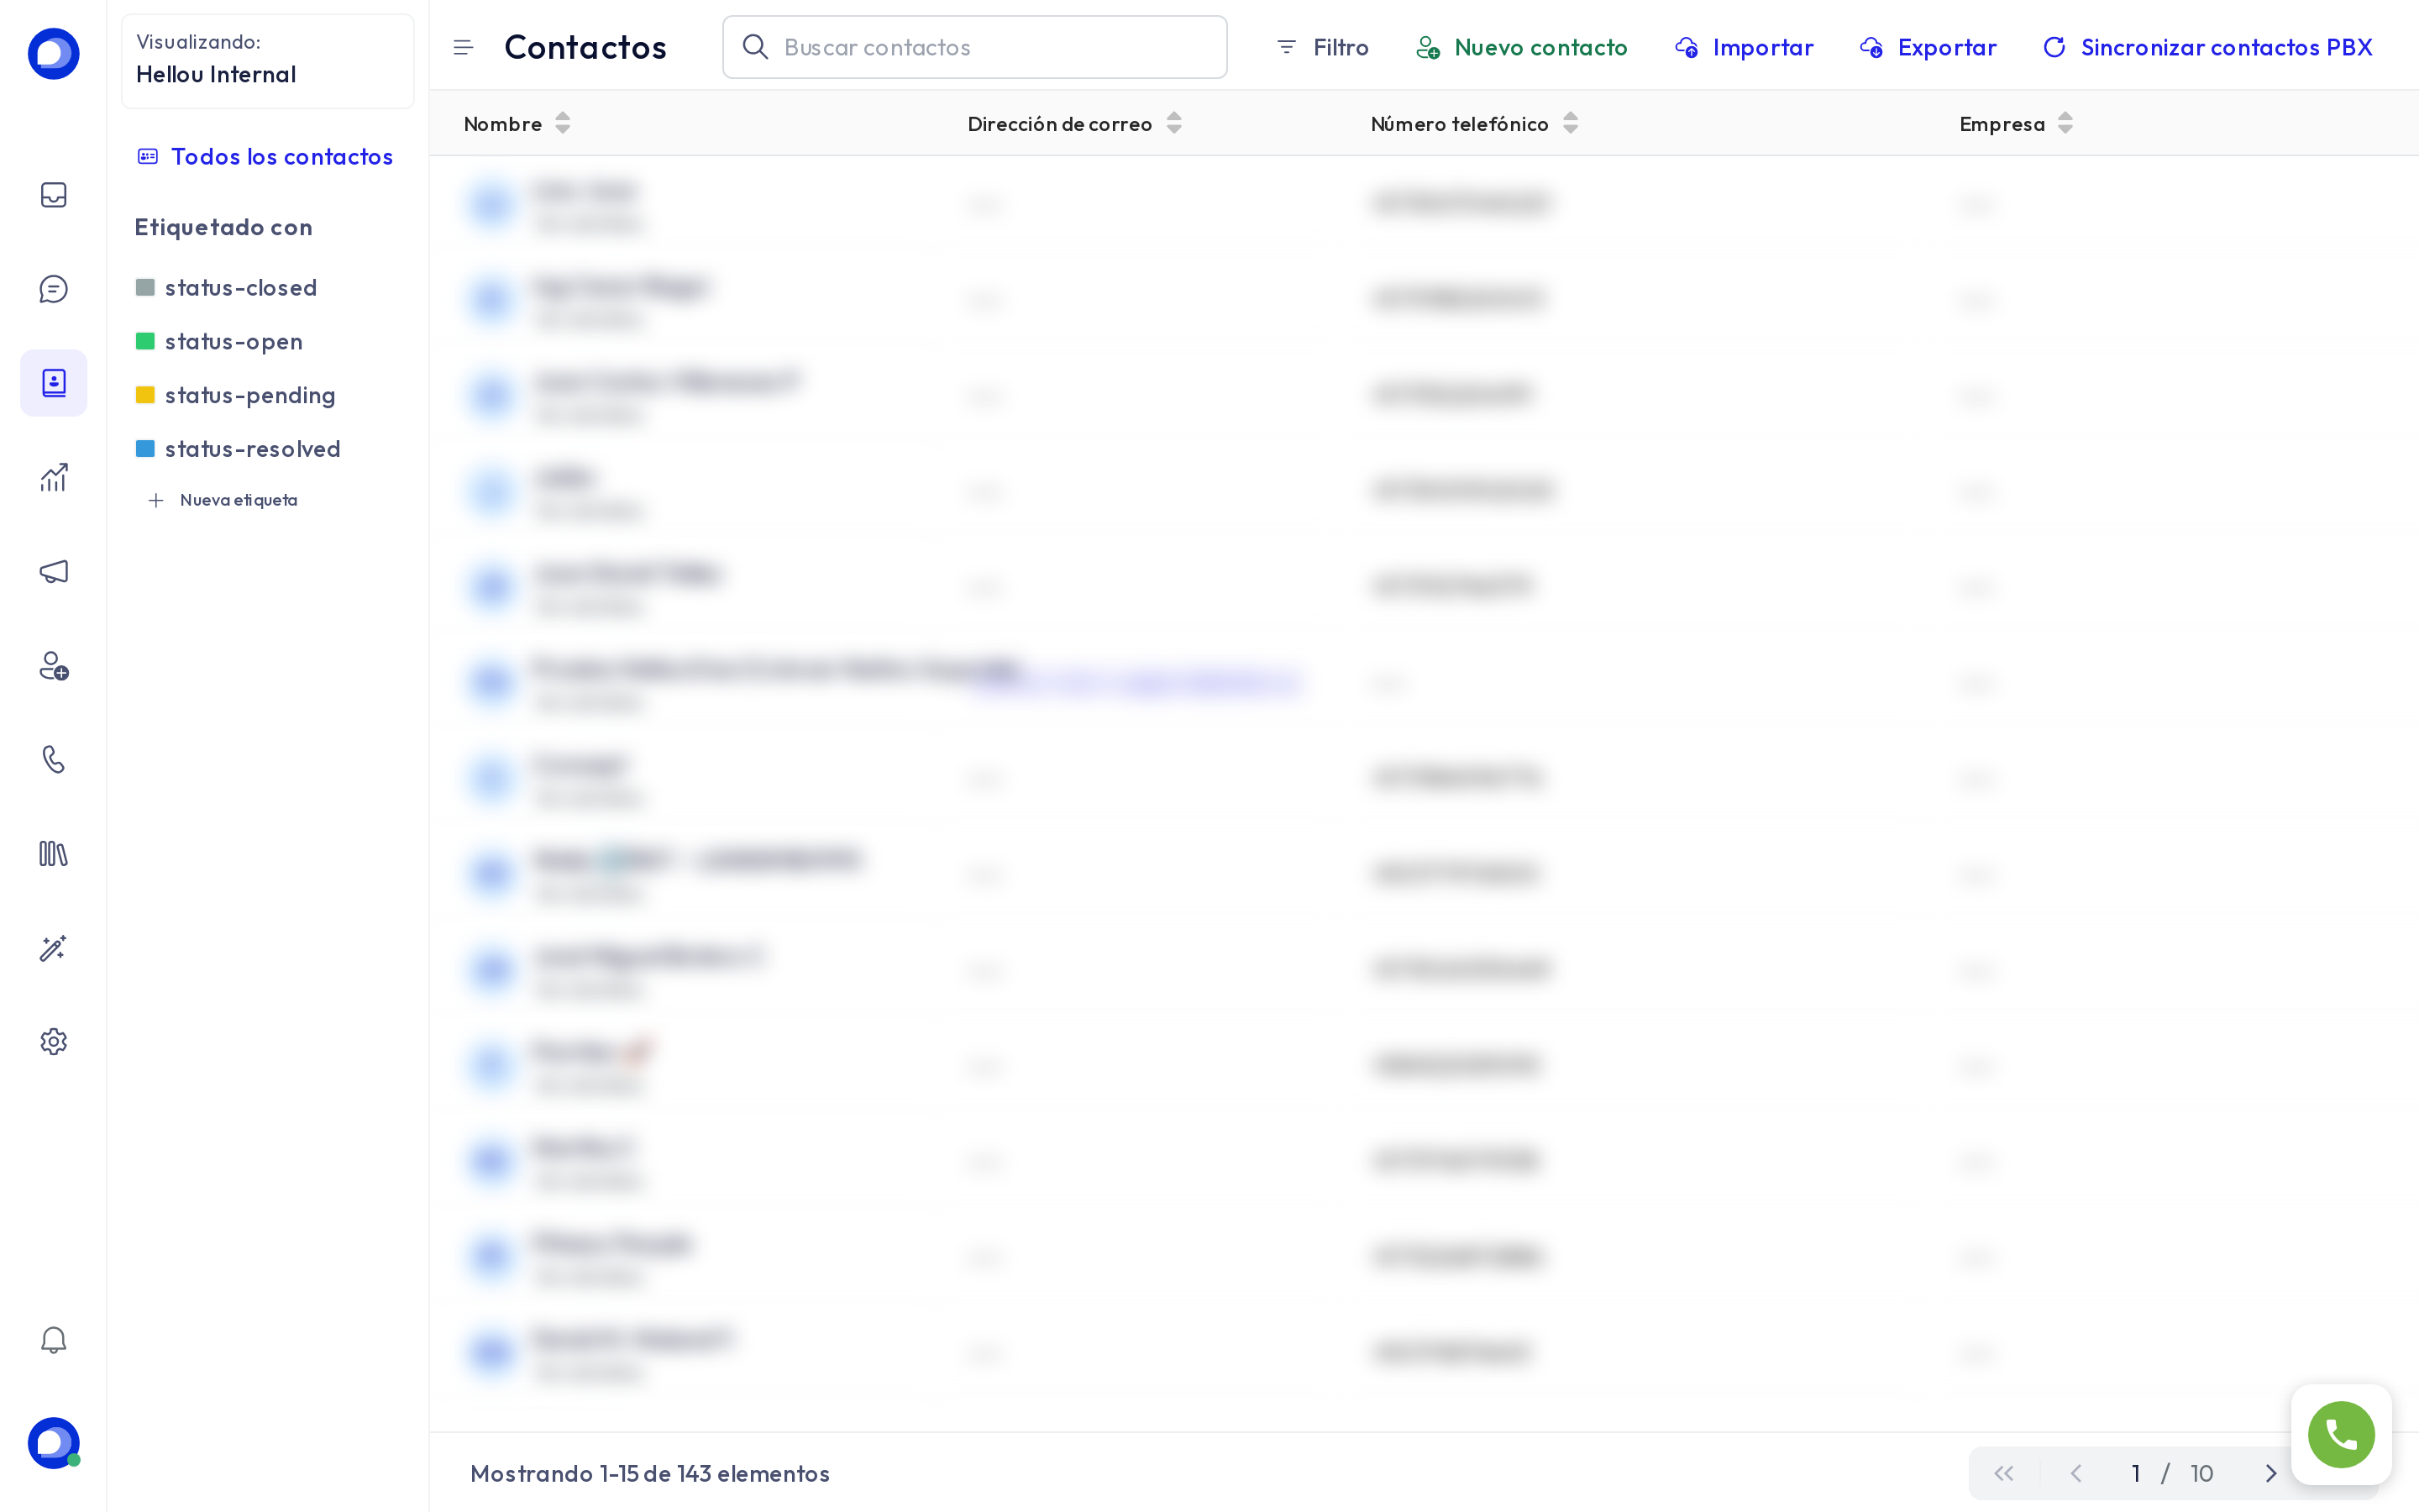Viewport: 2419px width, 1512px height.
Task: Filter by status-resolved tag
Action: (238, 449)
